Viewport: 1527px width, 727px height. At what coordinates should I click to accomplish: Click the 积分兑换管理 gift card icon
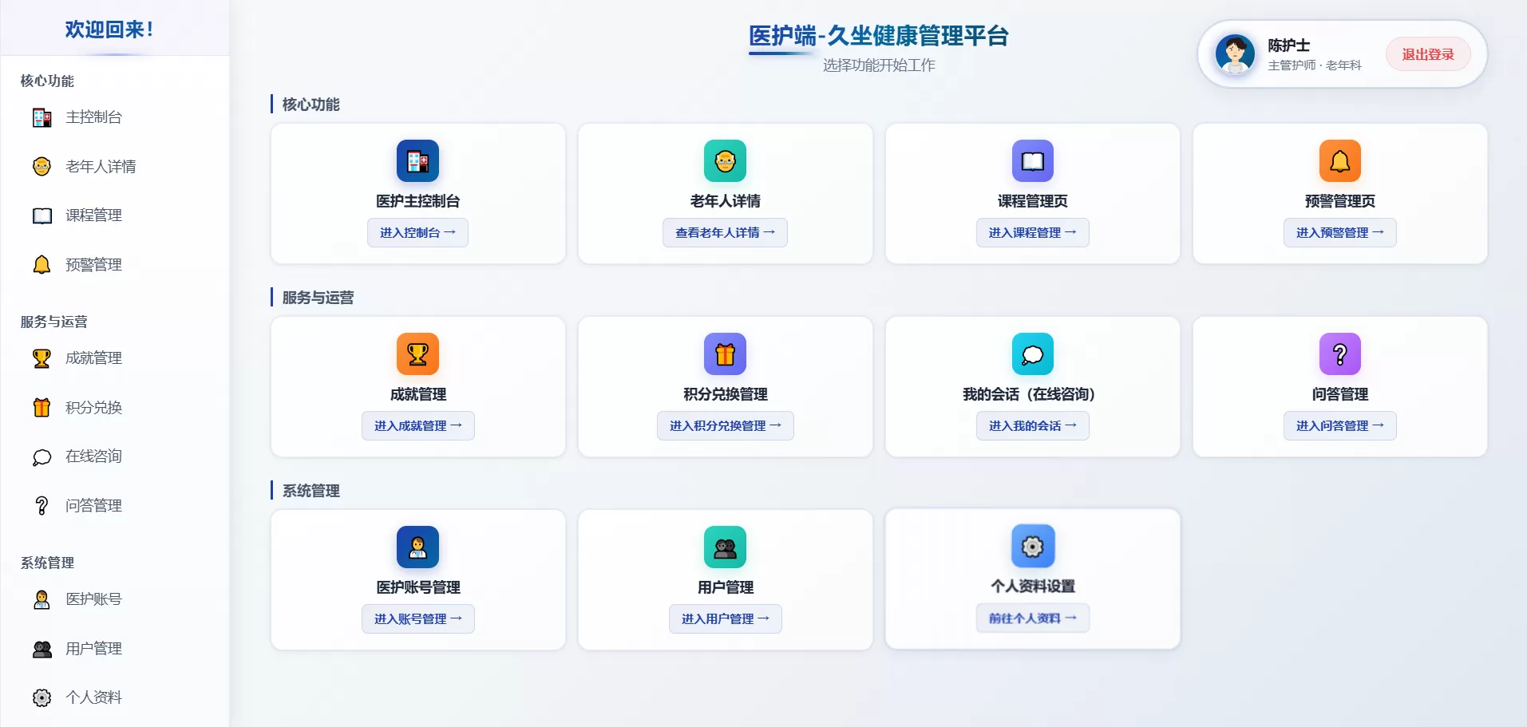point(725,354)
